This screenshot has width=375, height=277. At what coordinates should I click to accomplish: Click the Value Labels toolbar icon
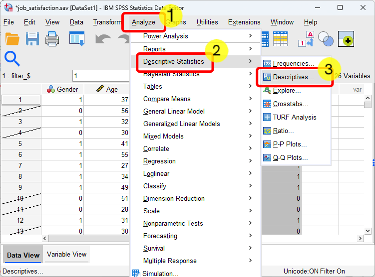(x=306, y=39)
